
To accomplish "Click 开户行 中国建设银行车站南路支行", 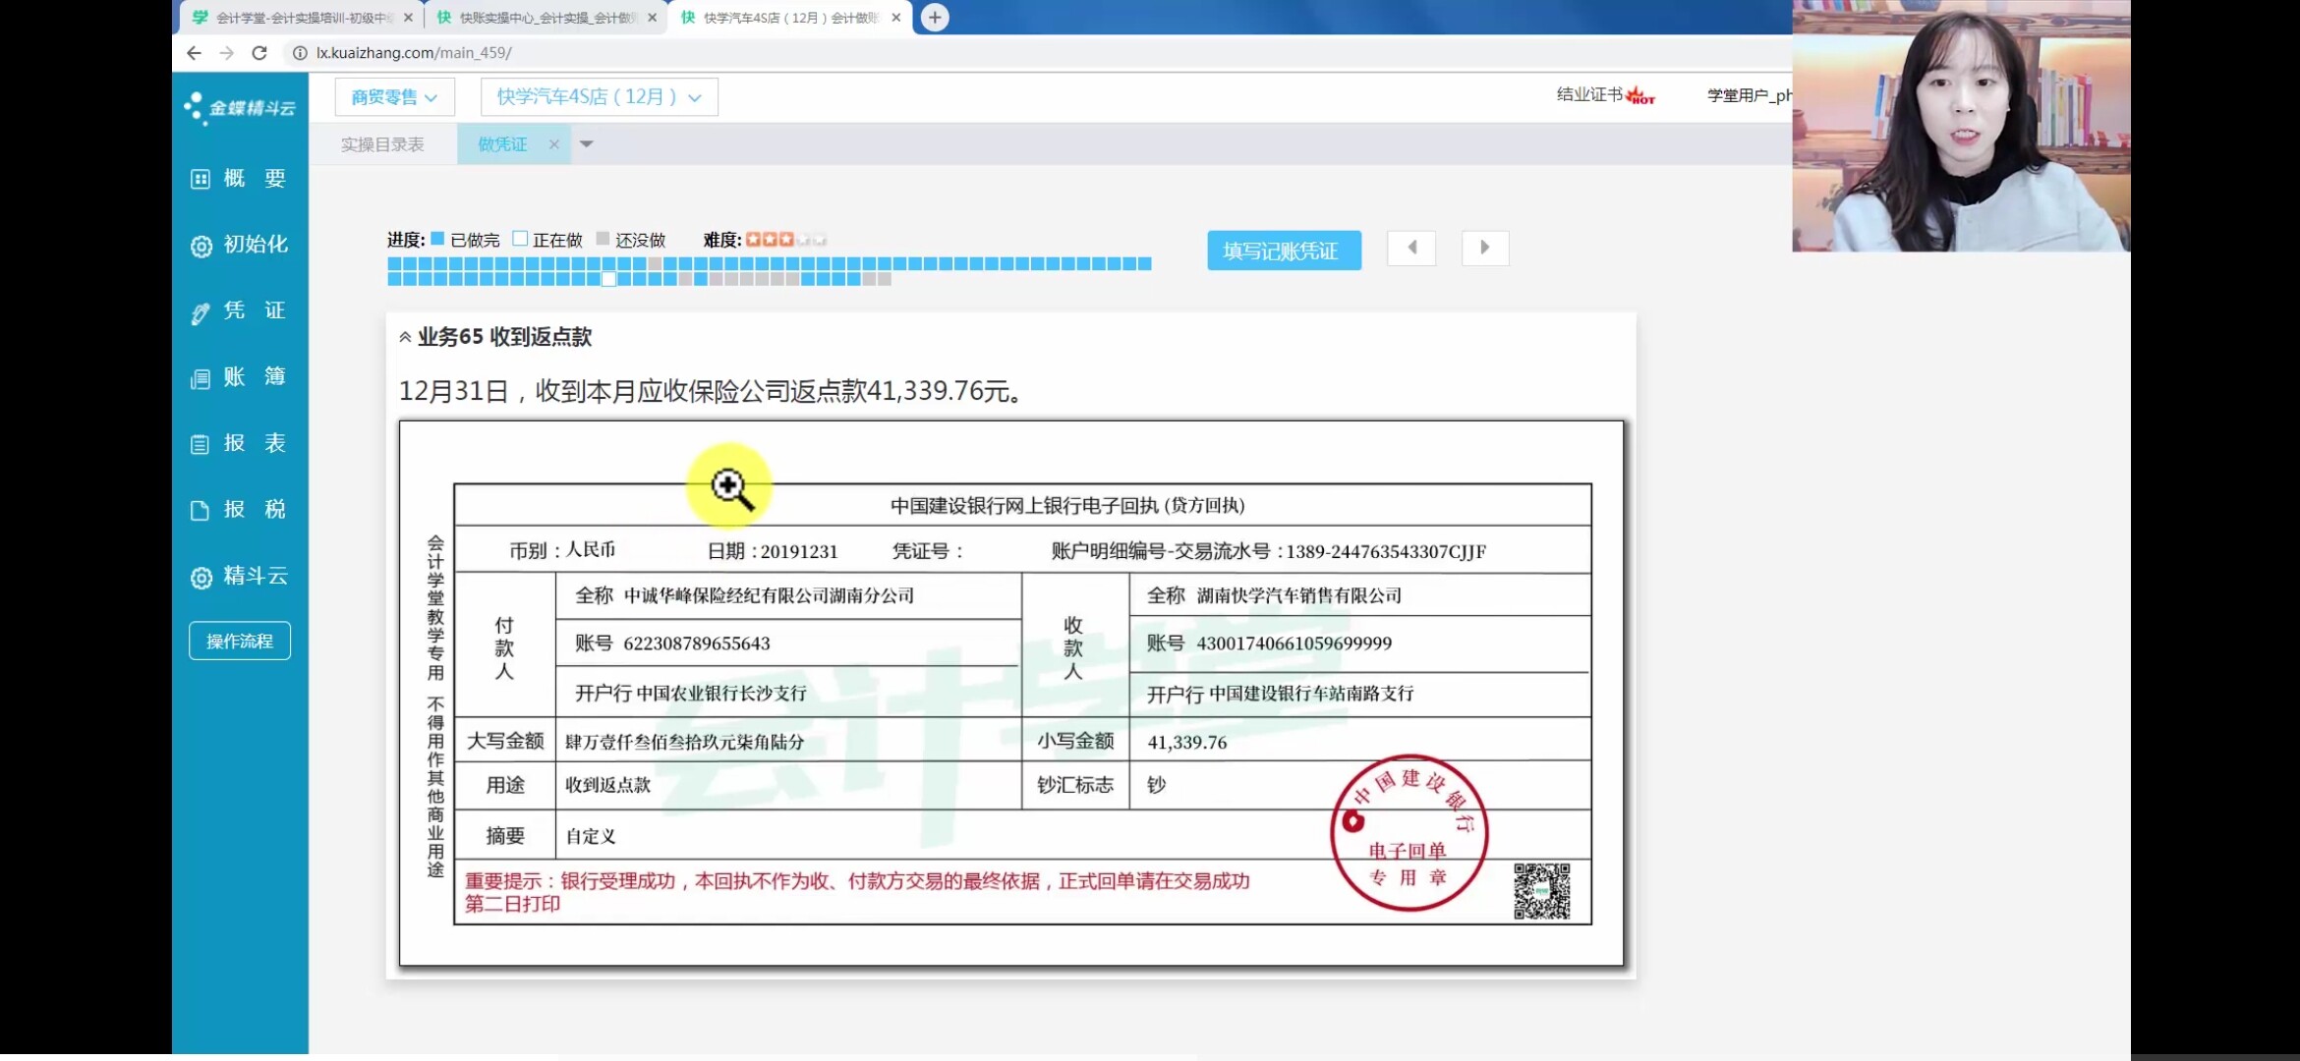I will point(1280,694).
